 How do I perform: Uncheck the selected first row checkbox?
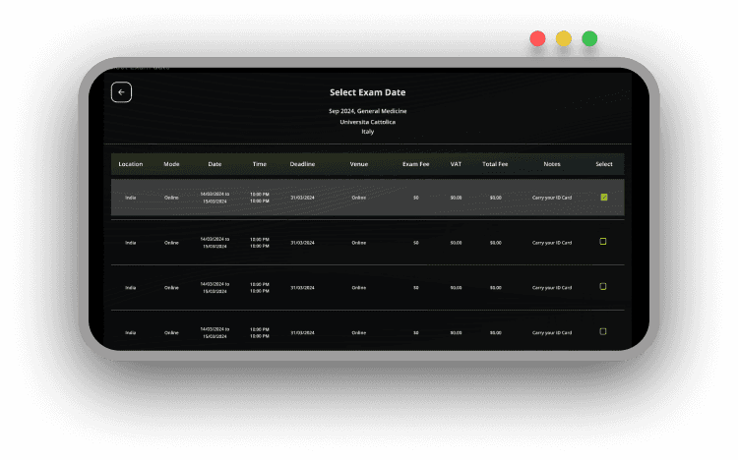[x=603, y=197]
